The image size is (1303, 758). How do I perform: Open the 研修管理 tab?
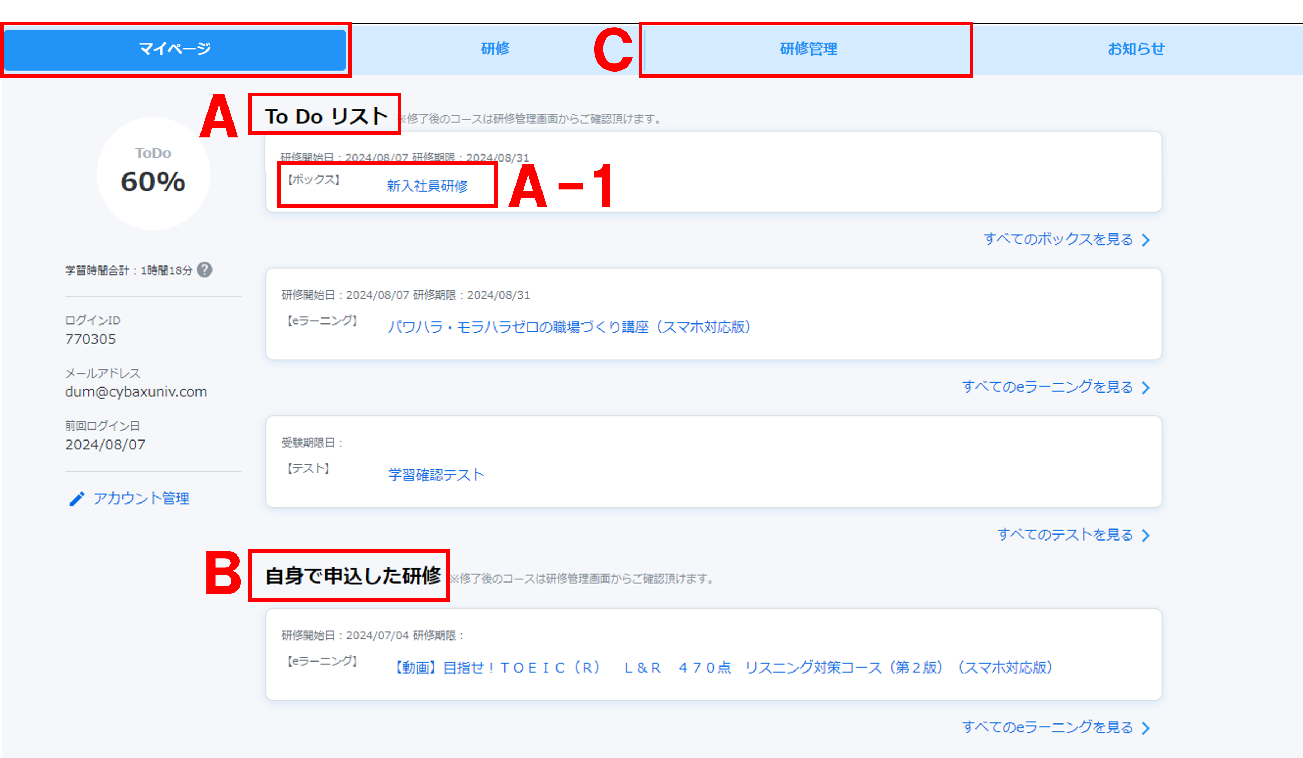pos(808,49)
